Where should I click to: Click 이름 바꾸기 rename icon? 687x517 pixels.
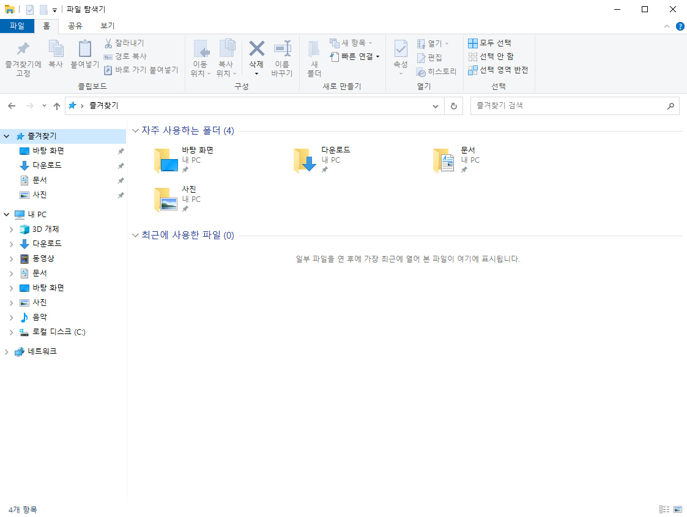click(282, 48)
